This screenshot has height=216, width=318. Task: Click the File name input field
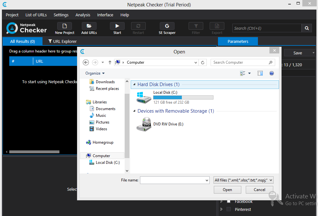point(172,180)
